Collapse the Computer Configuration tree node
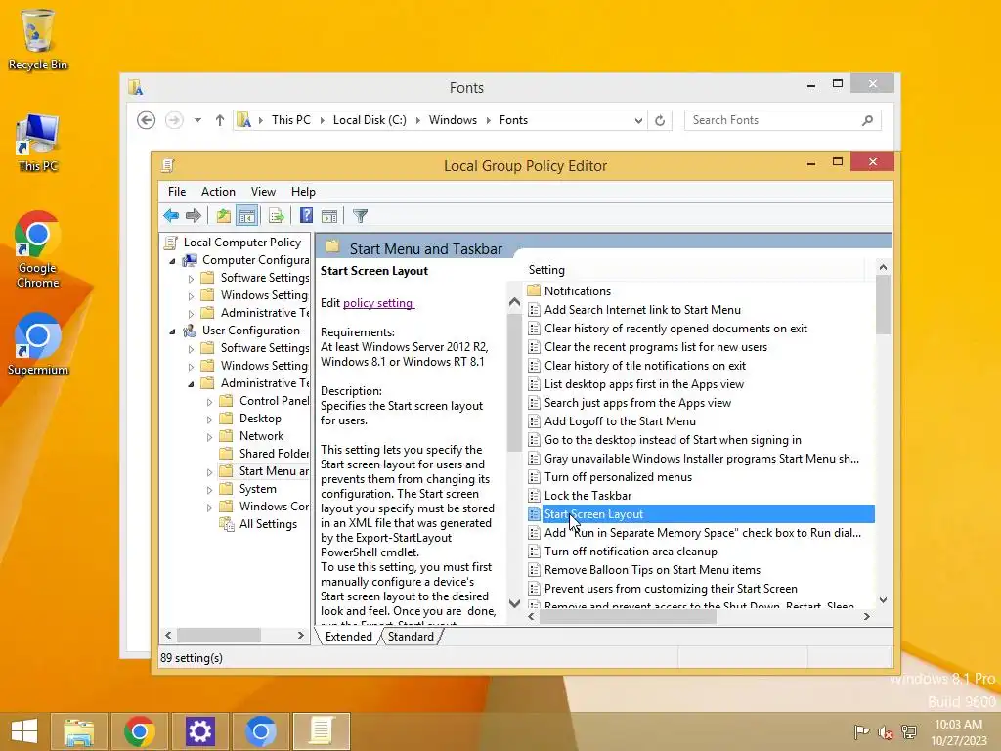The width and height of the screenshot is (1001, 751). 172,261
